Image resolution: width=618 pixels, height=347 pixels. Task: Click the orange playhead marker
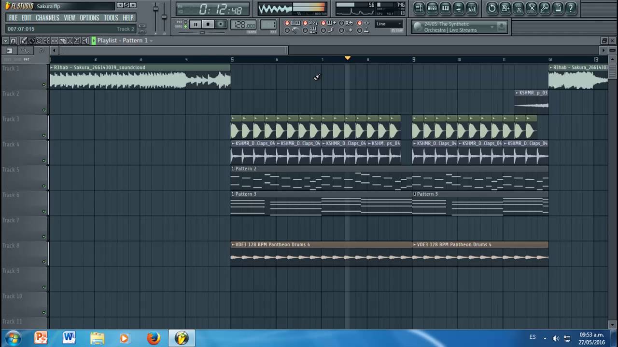(x=347, y=58)
